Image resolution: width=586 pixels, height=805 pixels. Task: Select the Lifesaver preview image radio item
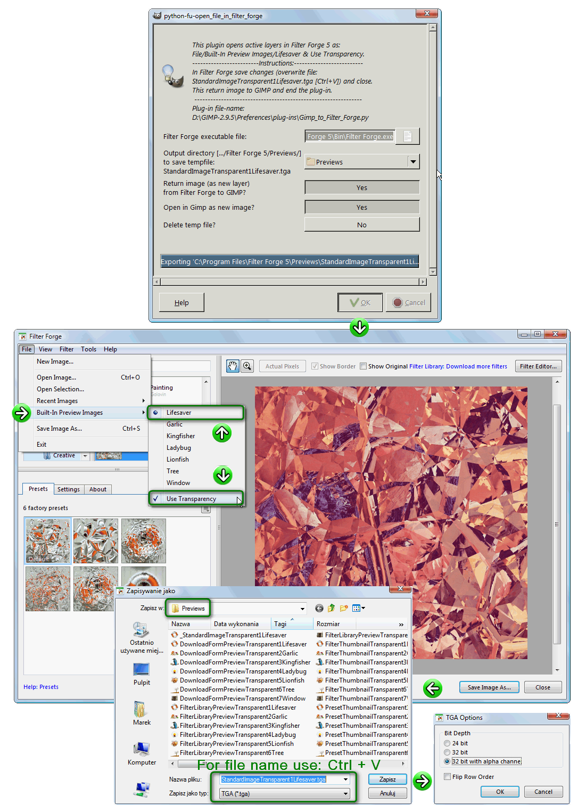tap(196, 413)
